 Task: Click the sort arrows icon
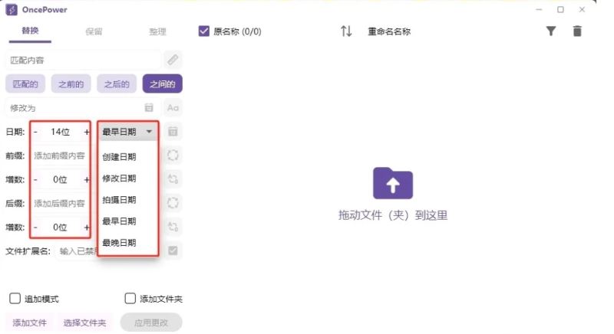click(346, 31)
